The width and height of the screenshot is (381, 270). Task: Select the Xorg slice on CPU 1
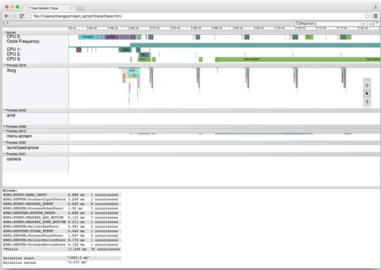coord(126,49)
